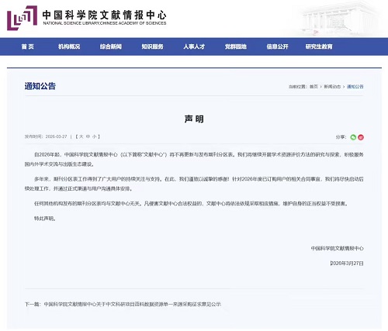Screen dimensions: 388x331
Task: Set the article font size to 大
Action: click(x=81, y=136)
